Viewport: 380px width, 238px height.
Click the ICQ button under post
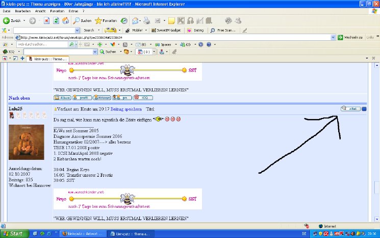(144, 97)
